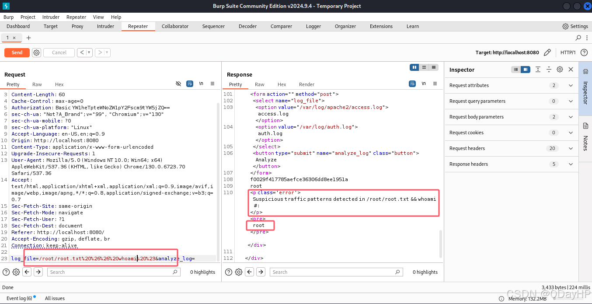
Task: Add a new Repeater tab with plus
Action: pos(28,38)
